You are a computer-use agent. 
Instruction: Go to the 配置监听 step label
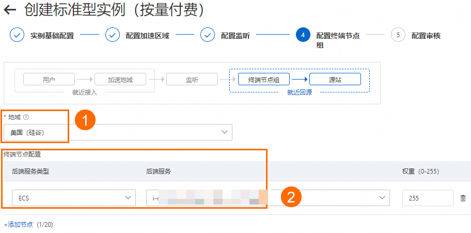pos(235,36)
